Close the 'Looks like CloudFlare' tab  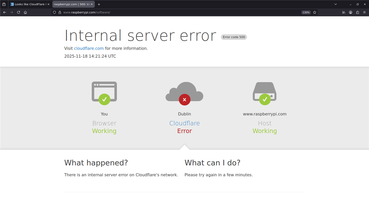(x=48, y=4)
